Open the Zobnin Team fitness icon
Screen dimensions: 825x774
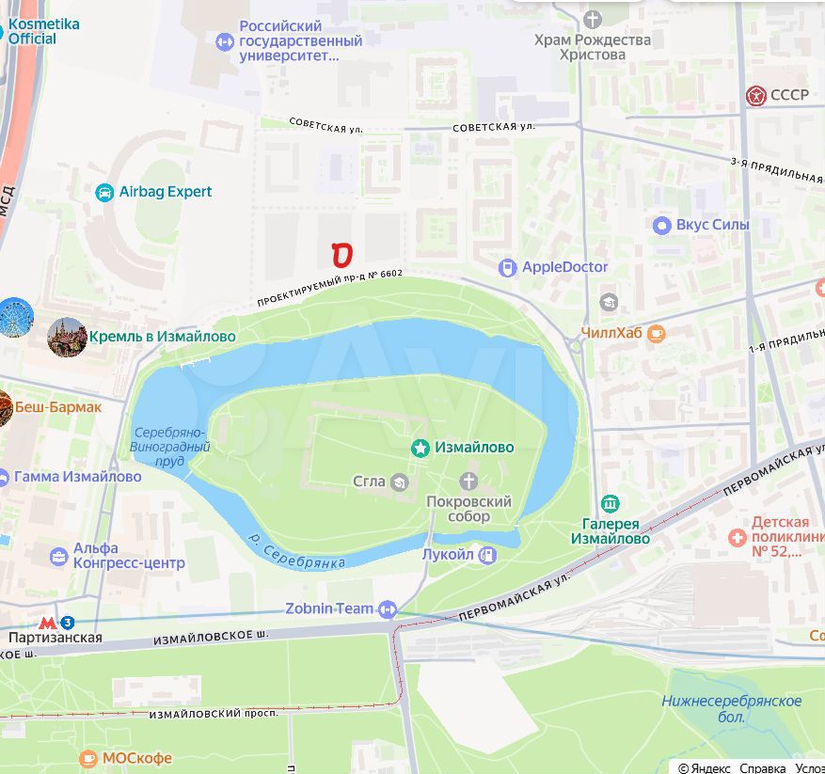(388, 609)
